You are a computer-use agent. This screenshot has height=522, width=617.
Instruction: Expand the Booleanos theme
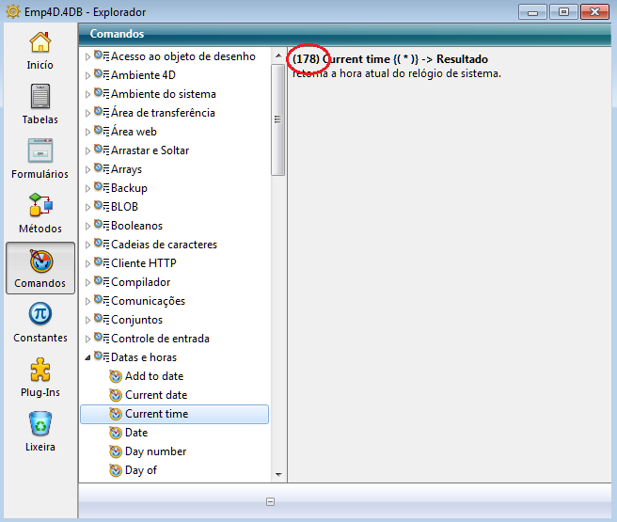[87, 226]
